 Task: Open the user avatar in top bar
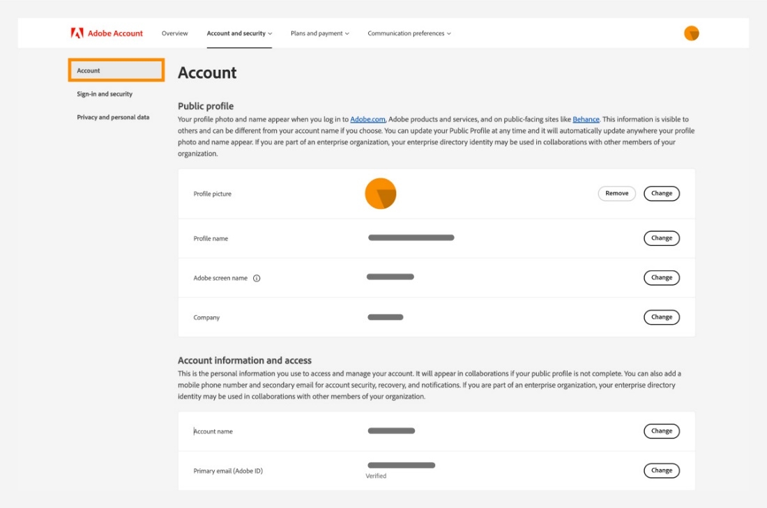click(691, 33)
